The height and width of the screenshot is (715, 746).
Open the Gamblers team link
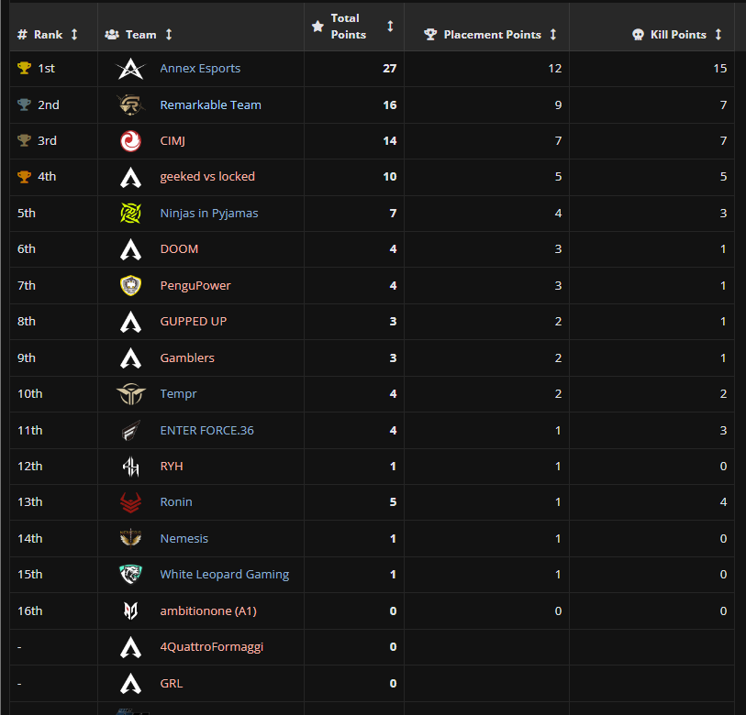187,357
